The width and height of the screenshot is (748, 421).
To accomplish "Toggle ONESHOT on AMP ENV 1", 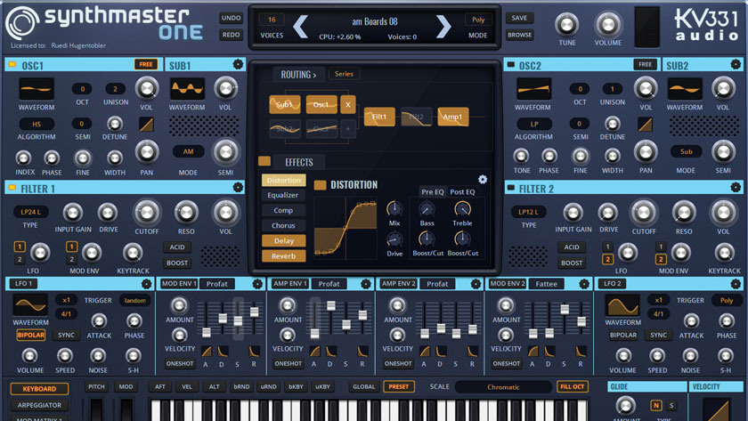I will (x=289, y=363).
